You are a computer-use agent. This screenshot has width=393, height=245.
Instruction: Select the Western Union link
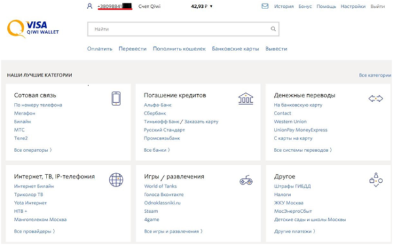(290, 121)
